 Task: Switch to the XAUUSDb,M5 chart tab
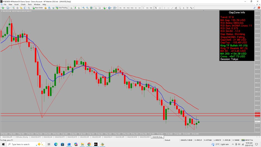(7, 137)
